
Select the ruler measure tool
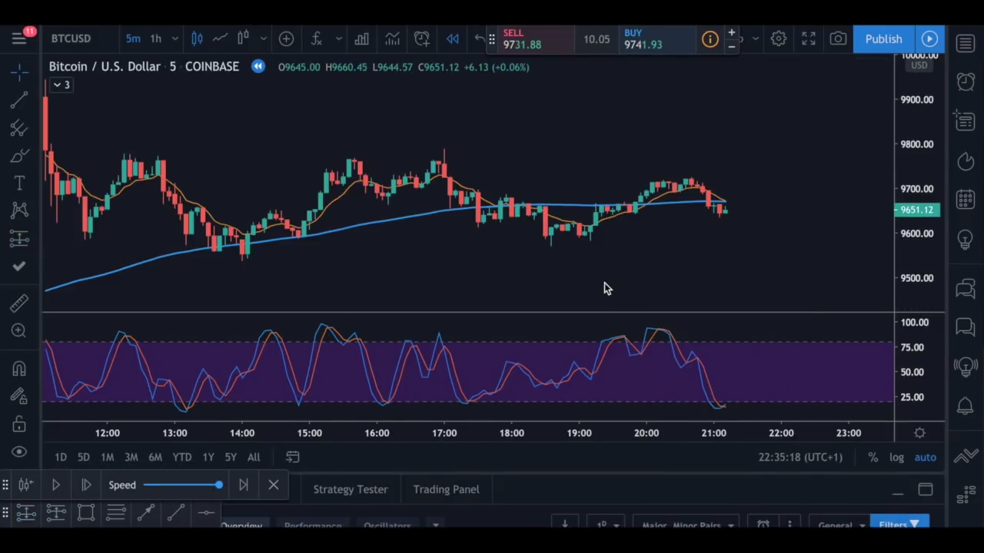[x=19, y=303]
